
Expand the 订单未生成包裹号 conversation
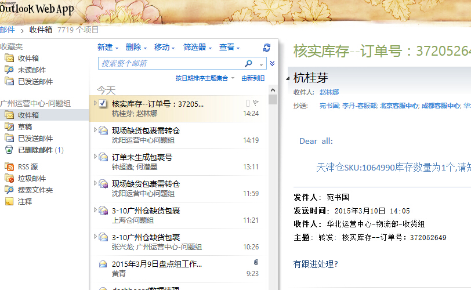95,157
